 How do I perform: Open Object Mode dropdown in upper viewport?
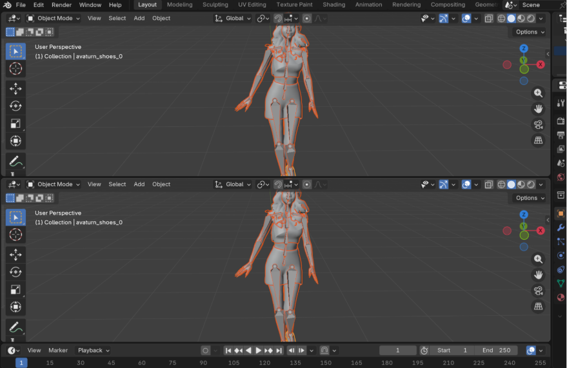click(53, 18)
